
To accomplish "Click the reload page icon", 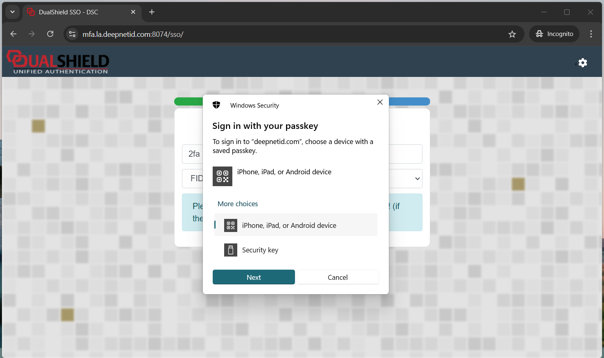I will (50, 34).
